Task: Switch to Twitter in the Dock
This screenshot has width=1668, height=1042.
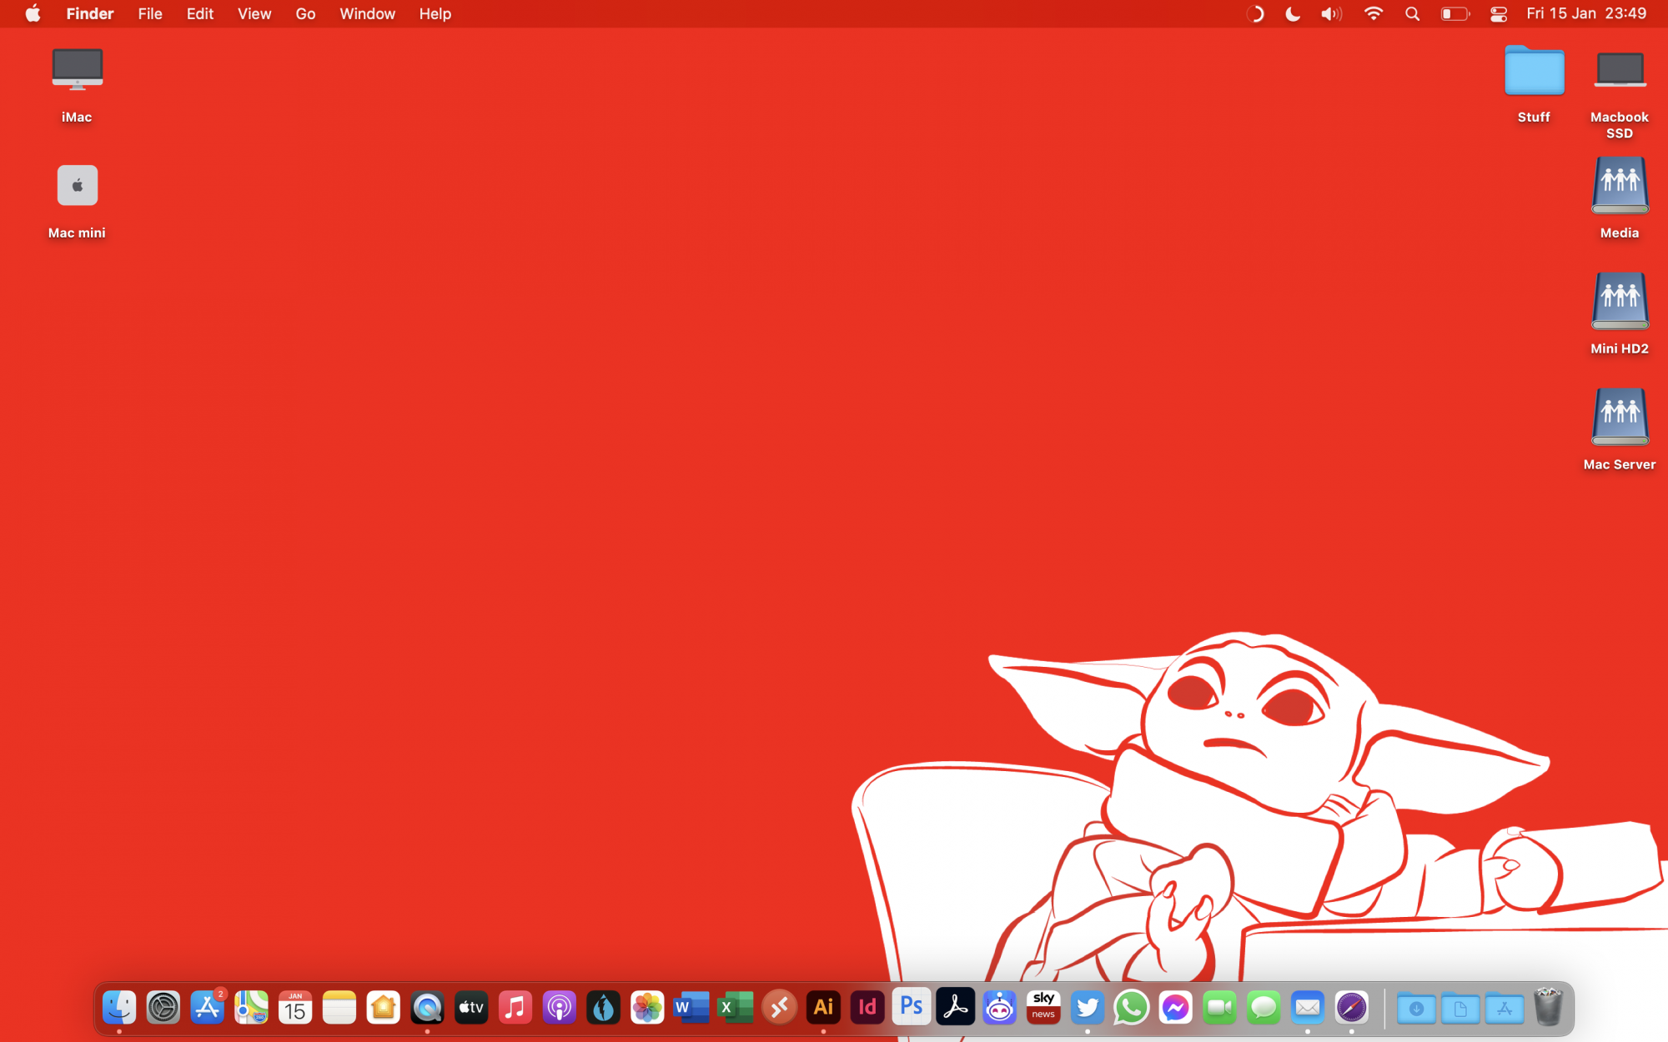Action: 1088,1008
